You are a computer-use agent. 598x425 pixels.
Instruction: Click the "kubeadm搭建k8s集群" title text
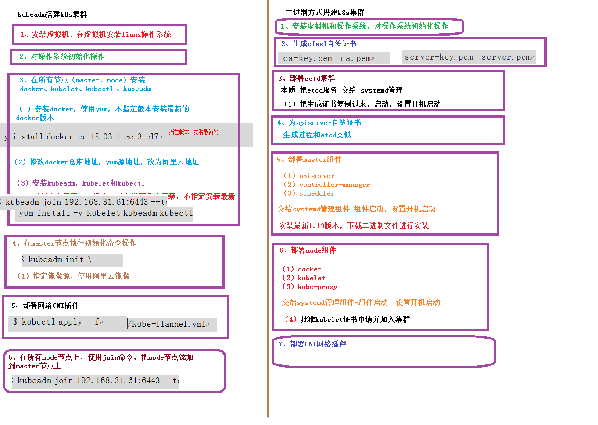pyautogui.click(x=52, y=14)
